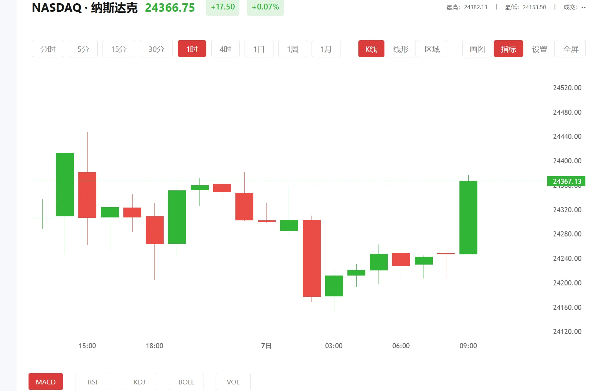Click the current price label 24367.13
Image resolution: width=596 pixels, height=391 pixels.
566,181
